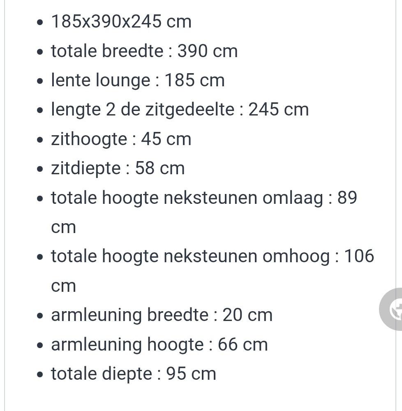Click the bullet before 'totale diepte'
402x411 pixels.
coord(40,374)
